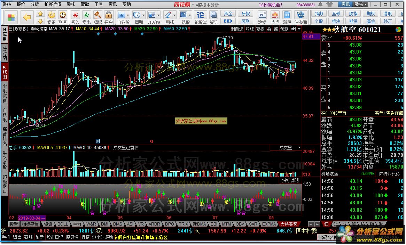Open the colorful four-square home icon
The width and height of the screenshot is (406, 245).
click(x=11, y=18)
